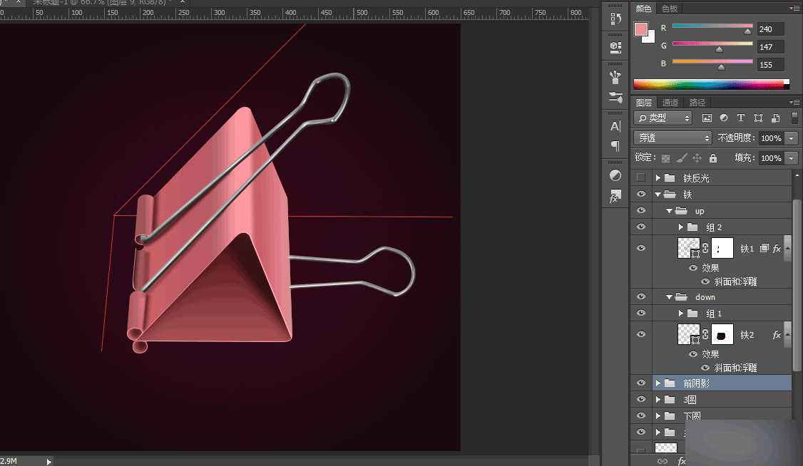Open the Paragraph panel icon
The image size is (803, 466).
[x=615, y=145]
